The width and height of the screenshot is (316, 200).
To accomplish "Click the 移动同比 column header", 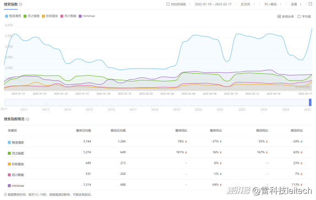I will pos(262,131).
